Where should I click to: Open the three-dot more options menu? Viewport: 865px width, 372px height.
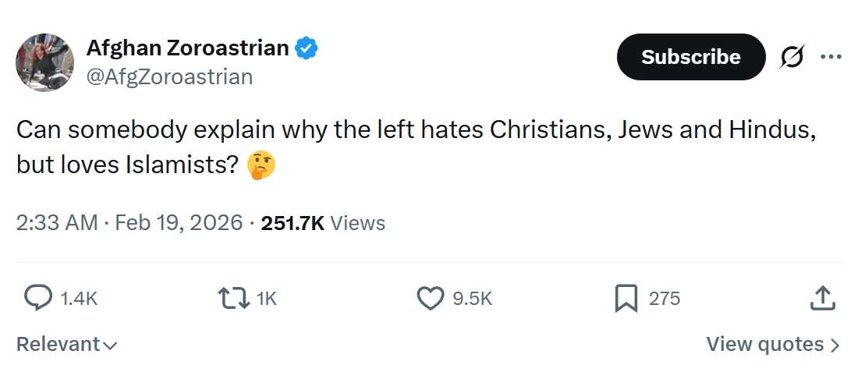tap(831, 57)
